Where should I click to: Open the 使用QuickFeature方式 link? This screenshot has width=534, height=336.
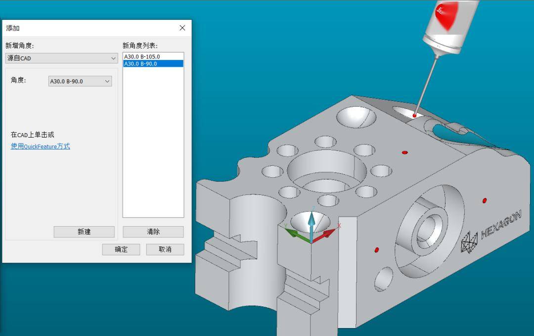(41, 146)
